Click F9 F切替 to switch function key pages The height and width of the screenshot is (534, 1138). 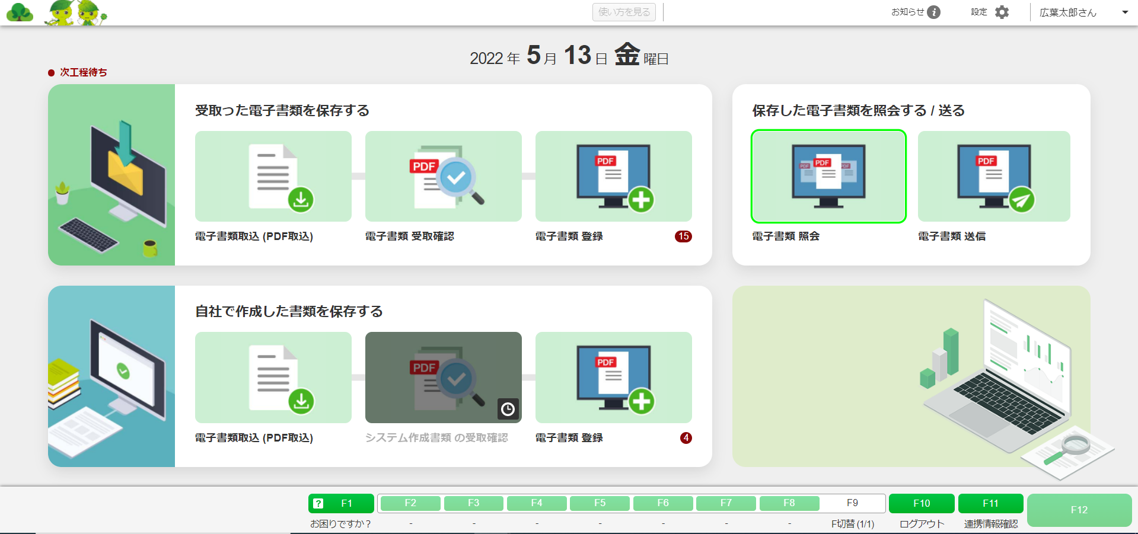853,503
